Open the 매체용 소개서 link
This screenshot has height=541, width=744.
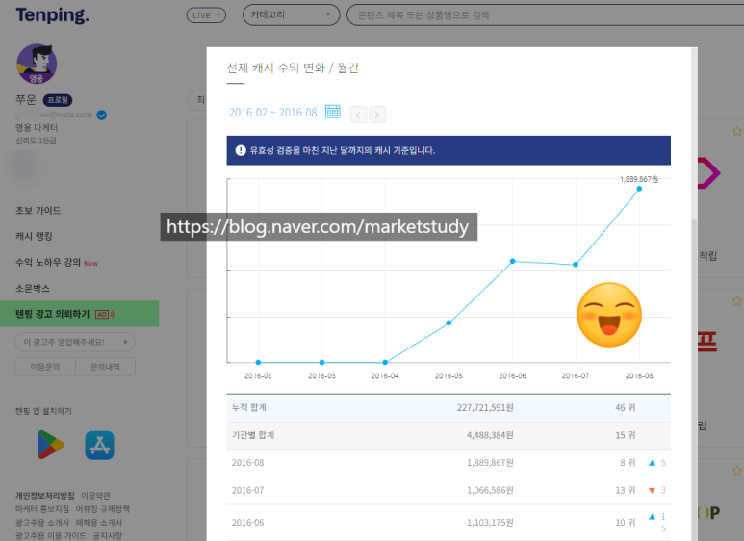98,522
